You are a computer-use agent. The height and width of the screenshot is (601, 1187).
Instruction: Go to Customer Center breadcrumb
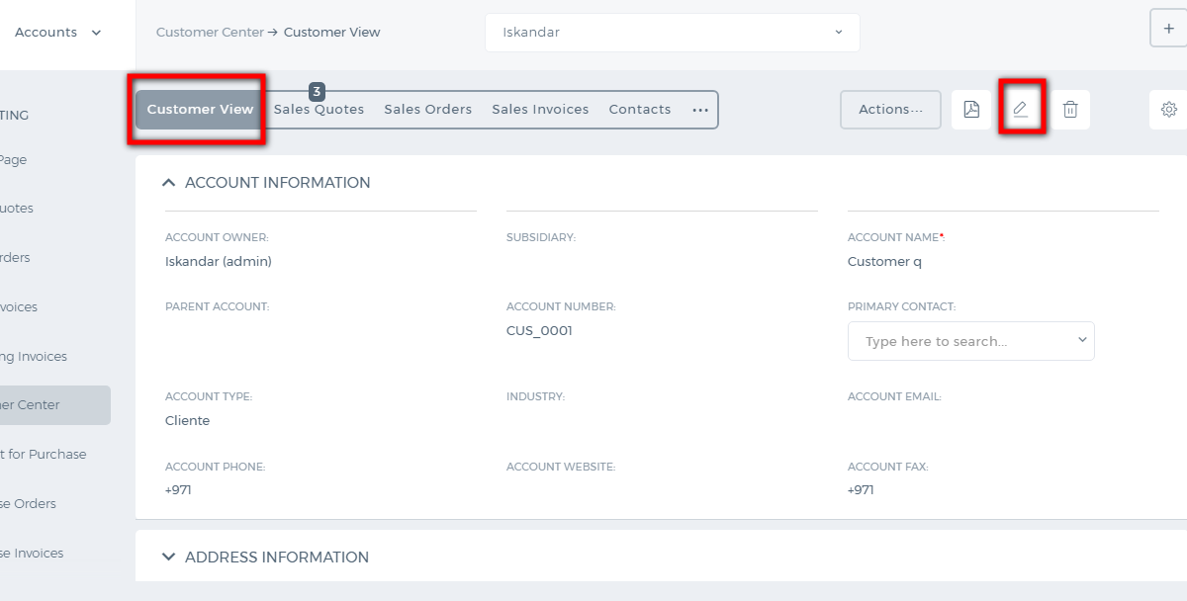[x=210, y=33]
